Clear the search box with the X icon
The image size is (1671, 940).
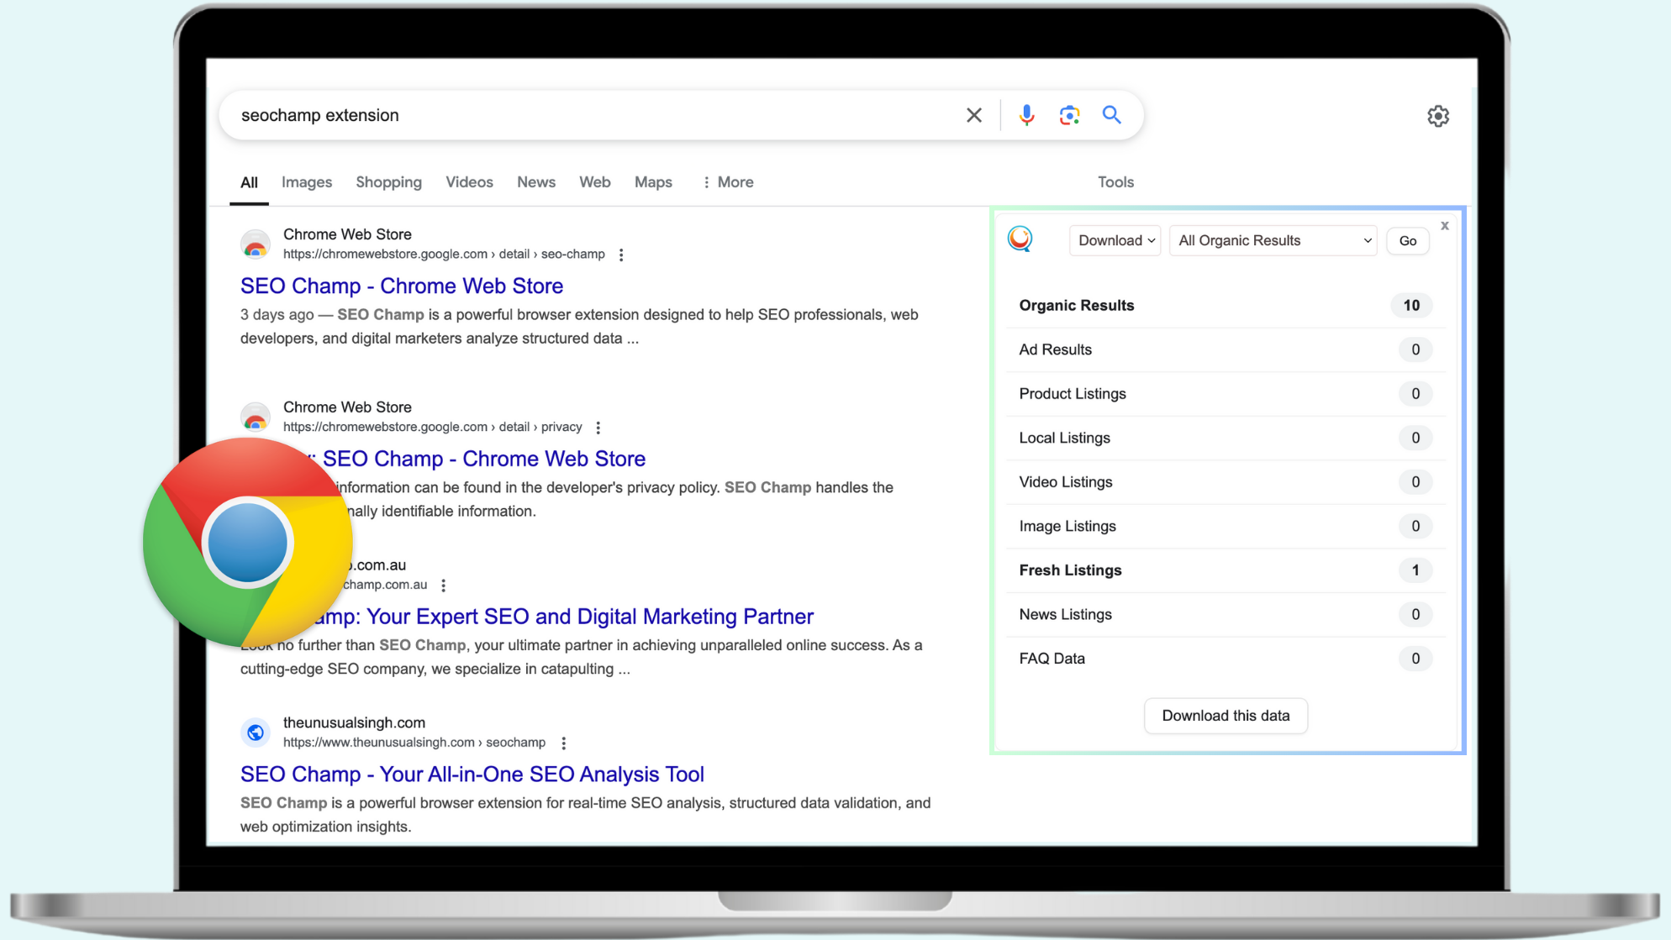[974, 115]
